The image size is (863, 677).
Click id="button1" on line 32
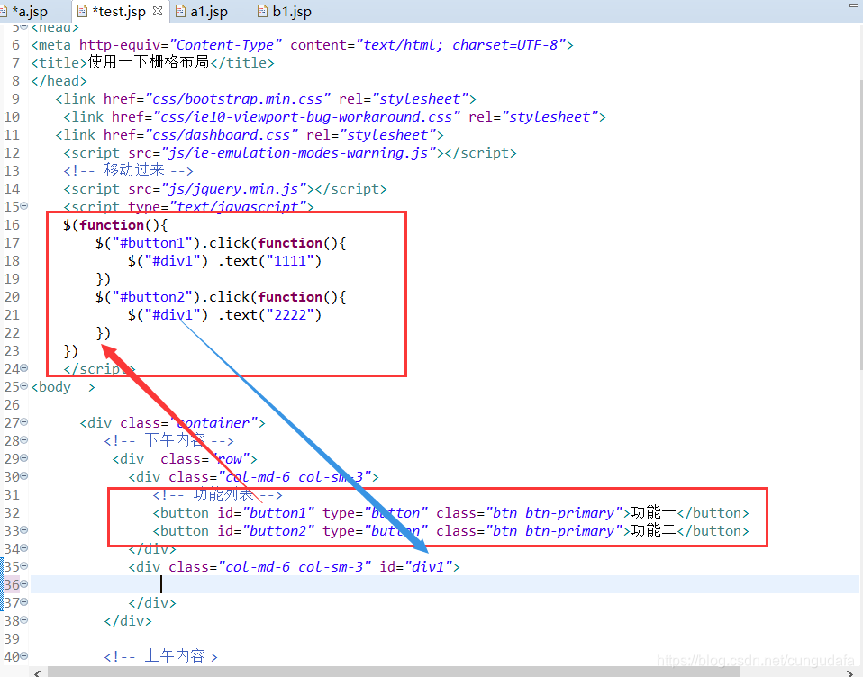266,513
